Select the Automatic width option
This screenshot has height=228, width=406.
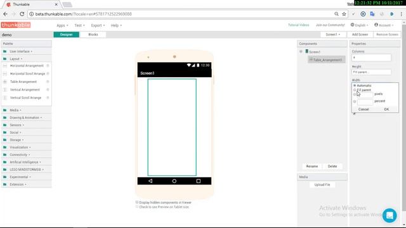click(355, 85)
